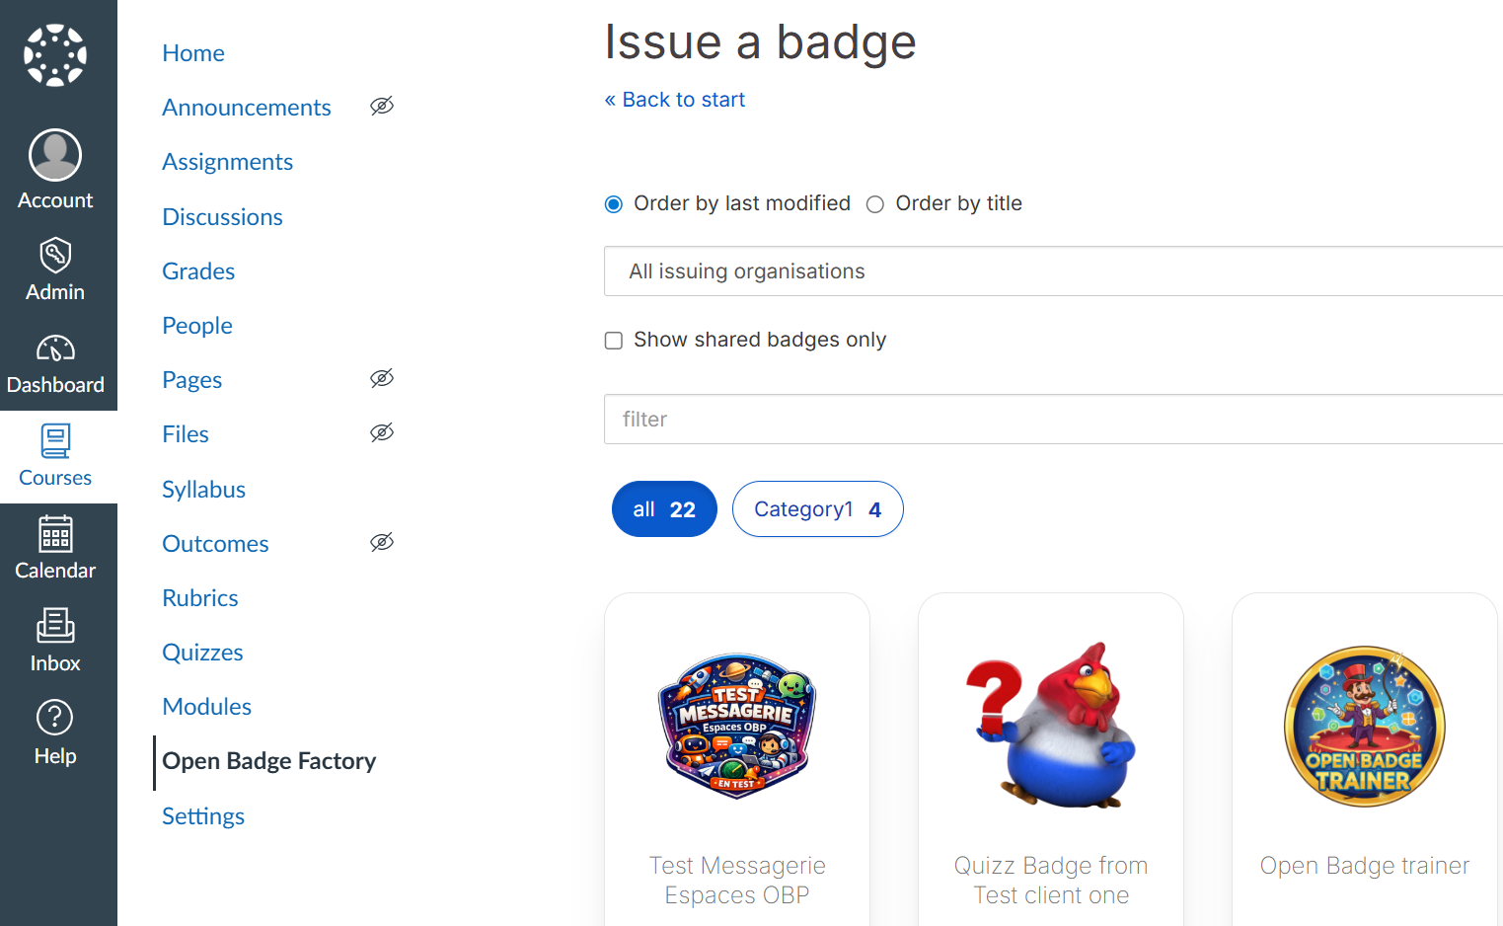Screen dimensions: 1503x926
Task: Open the Account avatar menu
Action: 55,156
